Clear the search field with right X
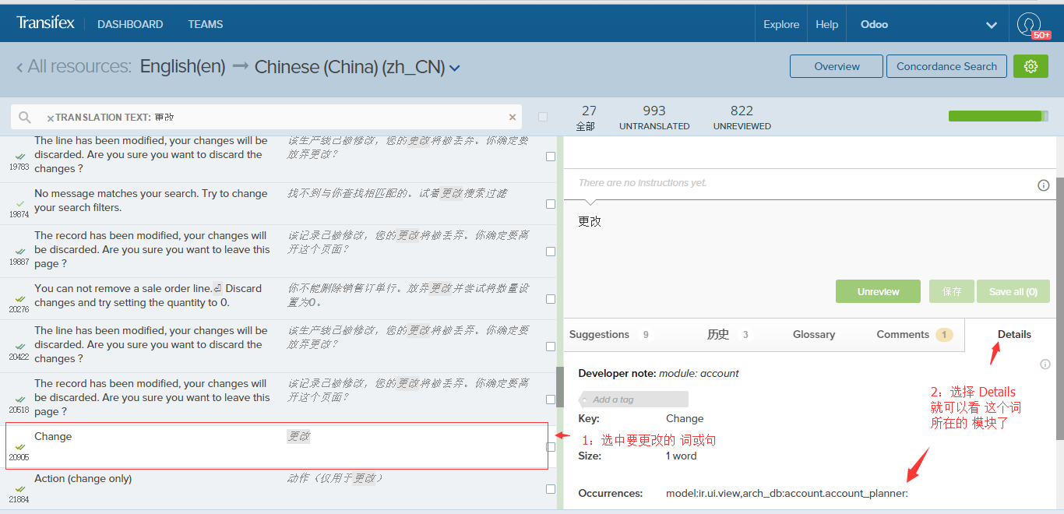 coord(513,118)
